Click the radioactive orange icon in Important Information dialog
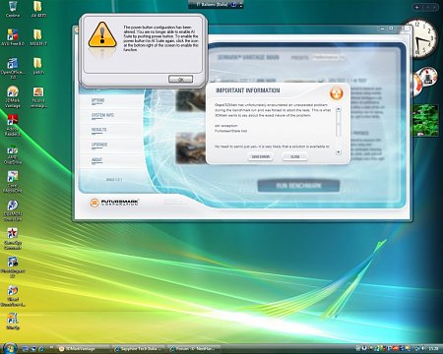The height and width of the screenshot is (354, 443). click(x=337, y=93)
